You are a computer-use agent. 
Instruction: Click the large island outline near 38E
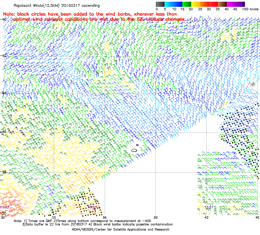click(134, 150)
